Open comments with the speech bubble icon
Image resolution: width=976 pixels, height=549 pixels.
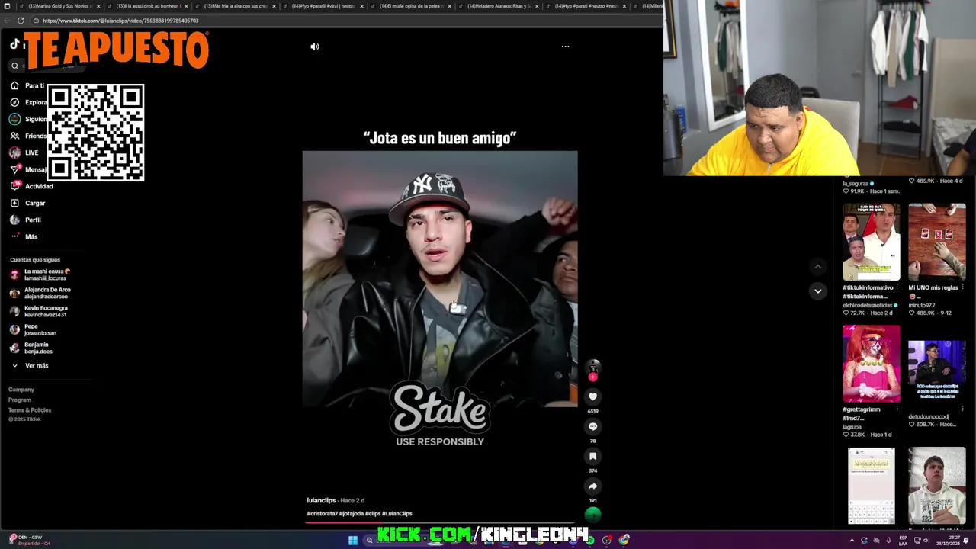pyautogui.click(x=592, y=426)
